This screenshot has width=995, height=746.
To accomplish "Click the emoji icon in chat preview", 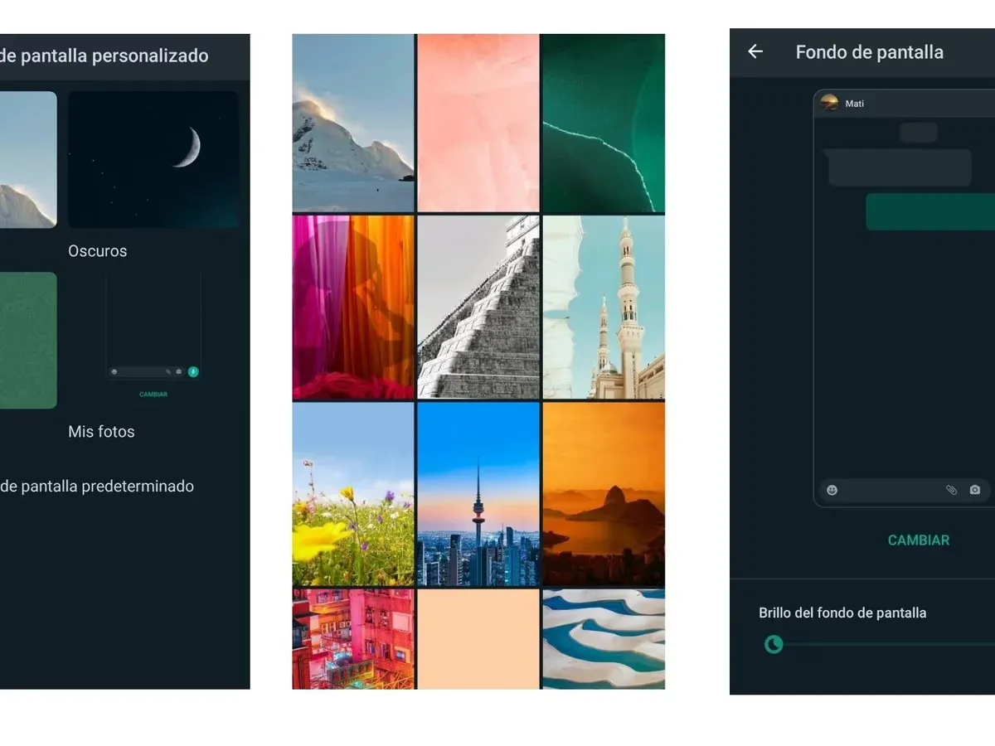I will click(832, 490).
